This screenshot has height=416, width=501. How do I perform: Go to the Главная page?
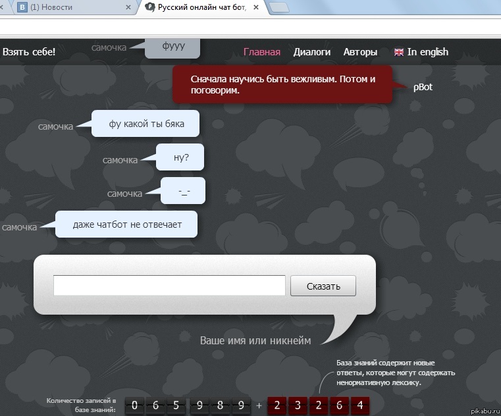(x=262, y=52)
